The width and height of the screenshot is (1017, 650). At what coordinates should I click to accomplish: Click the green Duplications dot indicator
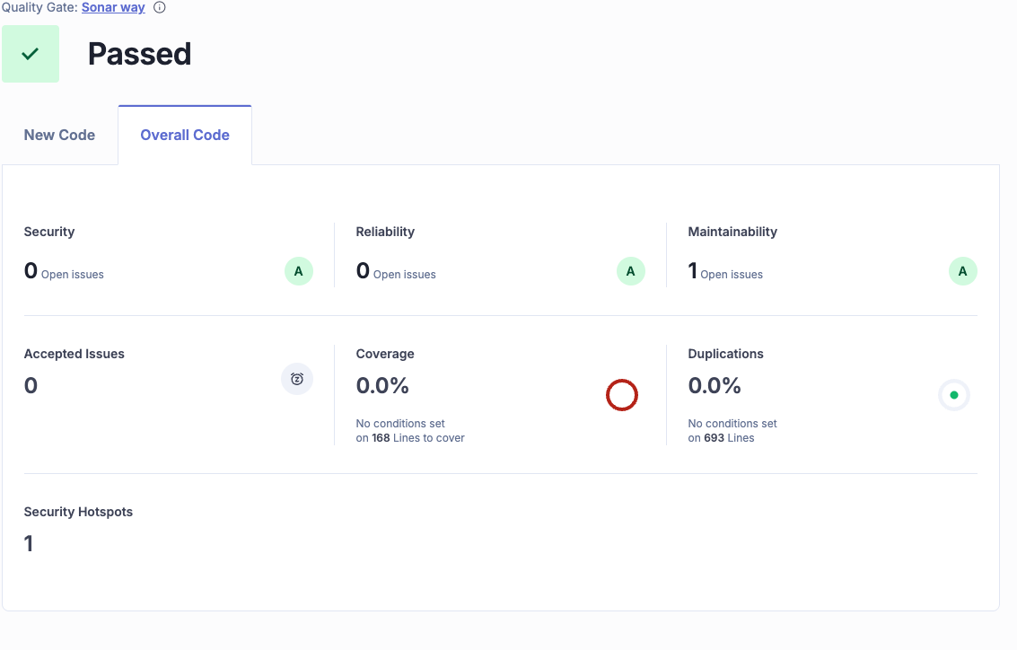tap(954, 395)
